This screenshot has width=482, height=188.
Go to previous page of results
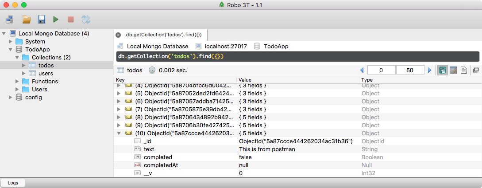point(362,70)
